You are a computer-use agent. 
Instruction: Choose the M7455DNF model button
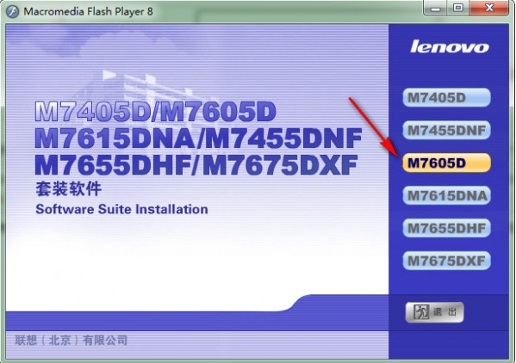pyautogui.click(x=446, y=130)
